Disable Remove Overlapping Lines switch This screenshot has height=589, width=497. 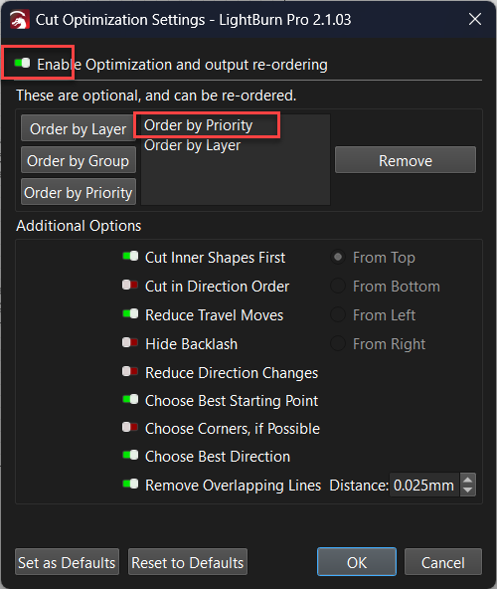click(x=130, y=484)
